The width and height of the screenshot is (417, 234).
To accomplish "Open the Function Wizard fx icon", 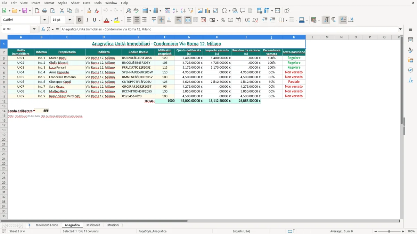I will [x=43, y=29].
